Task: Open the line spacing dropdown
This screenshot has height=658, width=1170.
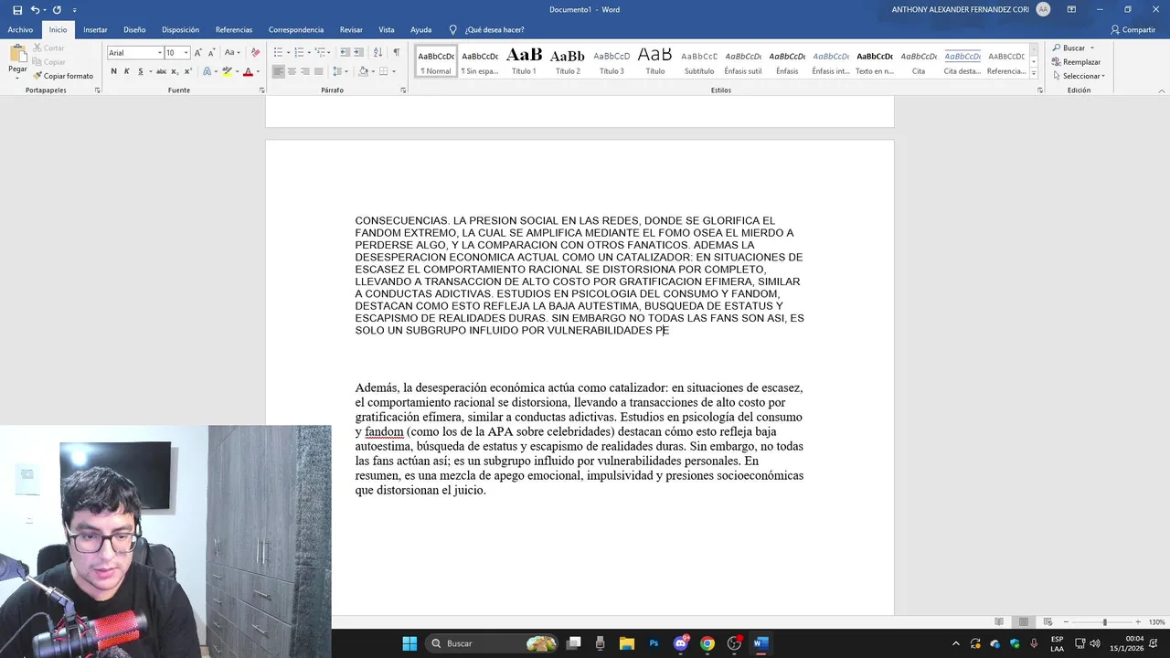Action: (x=340, y=71)
